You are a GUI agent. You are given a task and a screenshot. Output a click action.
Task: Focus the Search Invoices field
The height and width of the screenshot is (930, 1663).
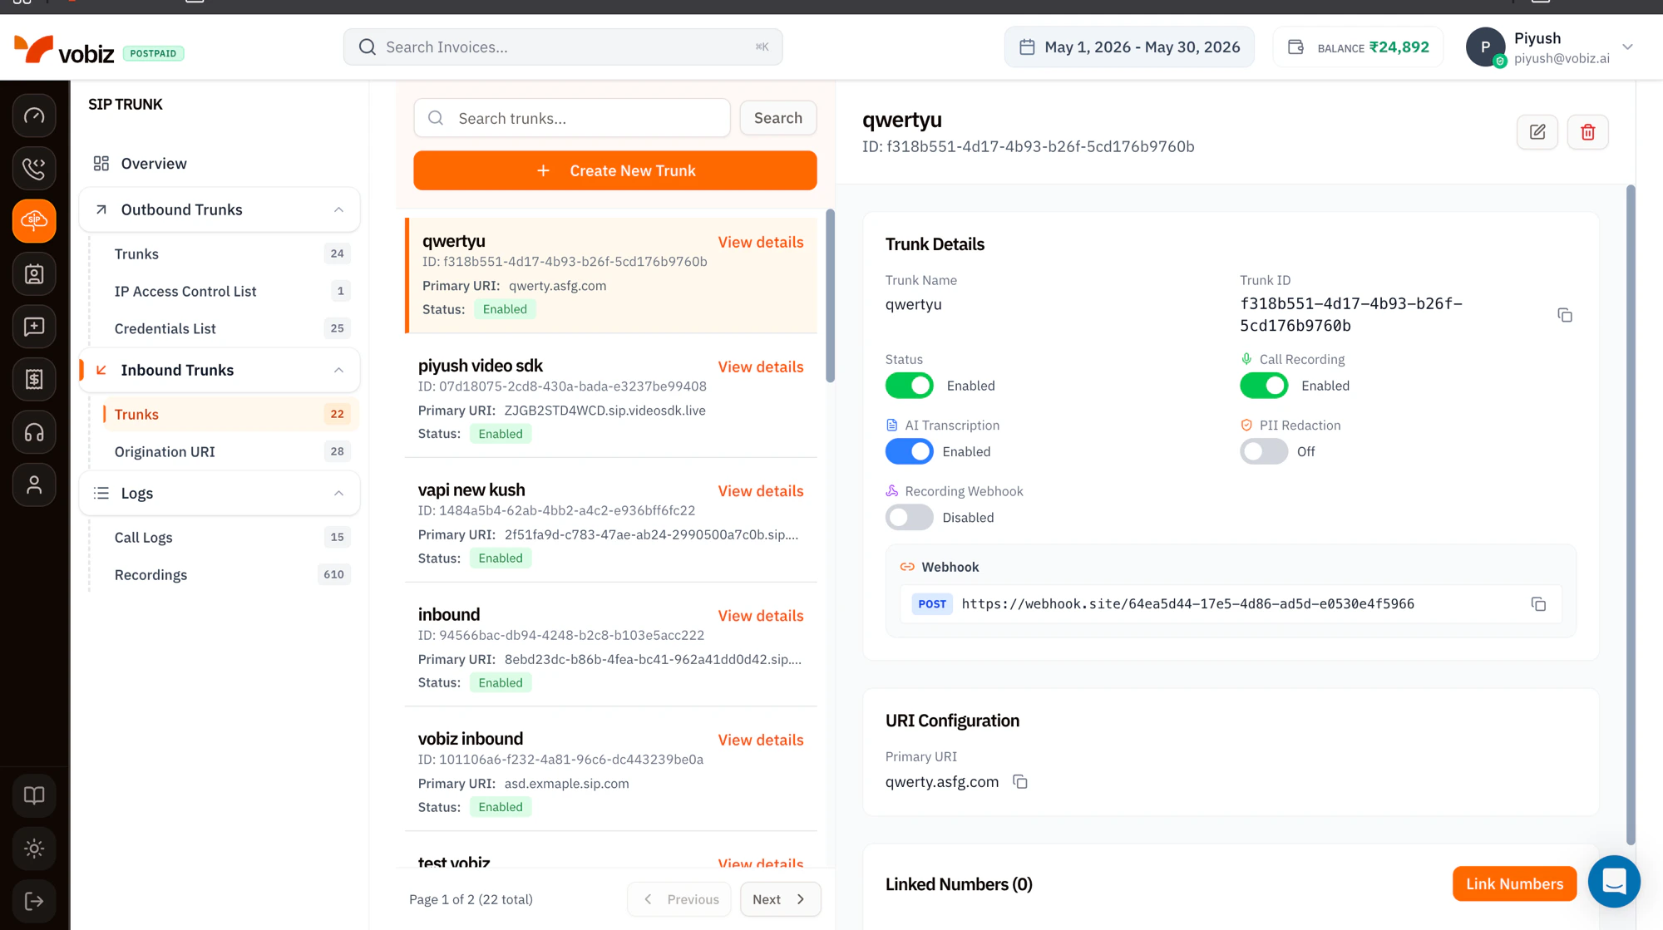[x=562, y=47]
